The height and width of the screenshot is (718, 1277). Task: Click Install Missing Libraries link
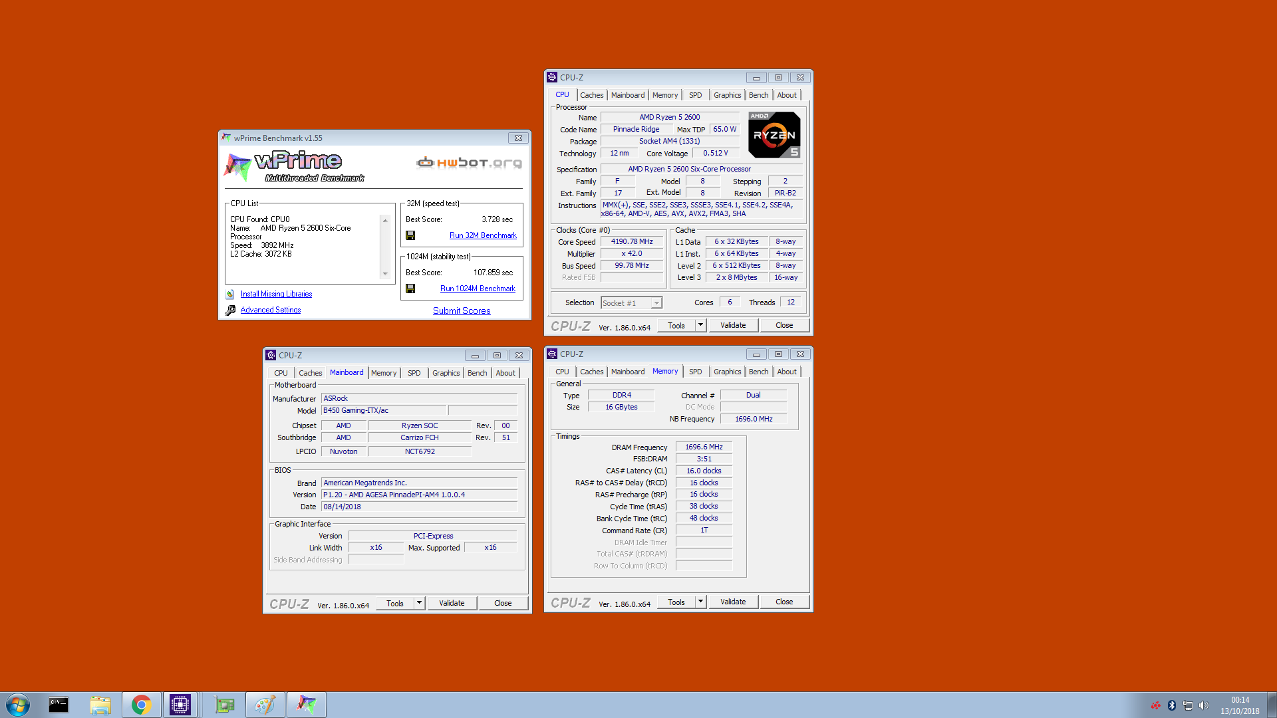coord(276,294)
